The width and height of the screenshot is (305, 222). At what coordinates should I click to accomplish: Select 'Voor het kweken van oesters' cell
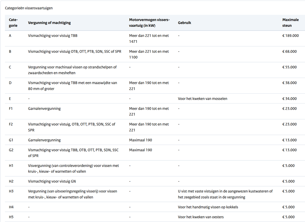[201, 217]
